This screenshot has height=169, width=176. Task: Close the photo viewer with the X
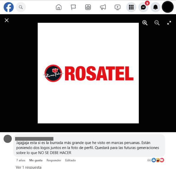tap(7, 20)
